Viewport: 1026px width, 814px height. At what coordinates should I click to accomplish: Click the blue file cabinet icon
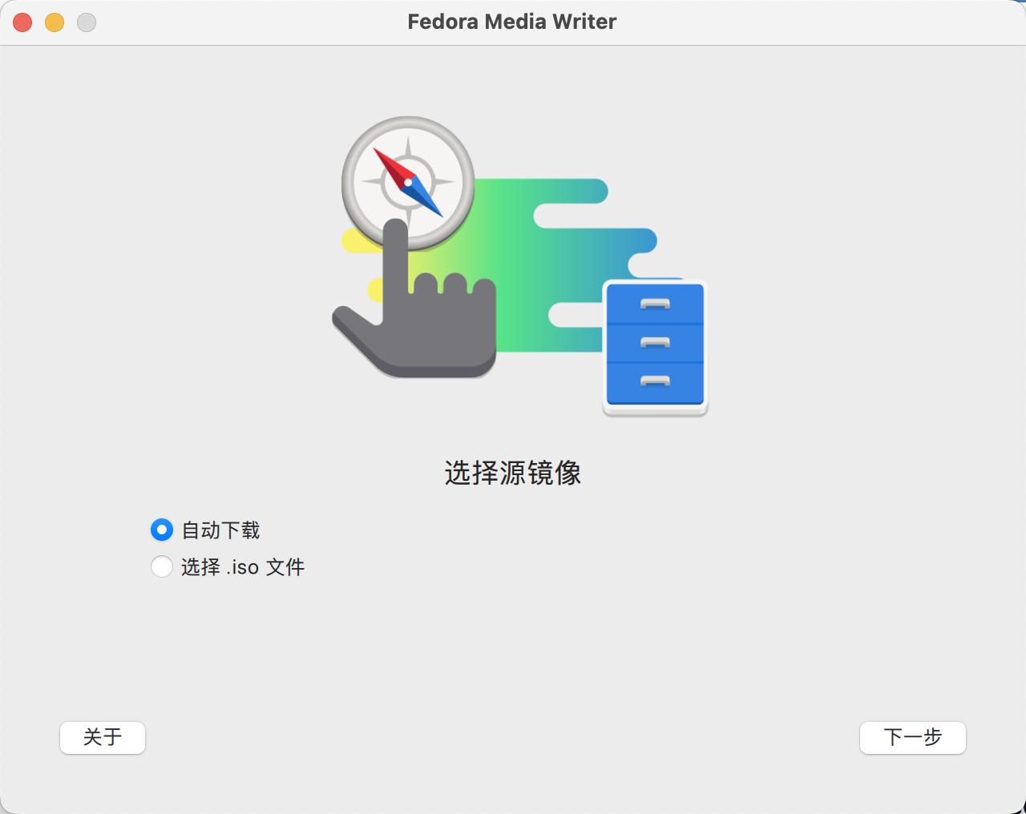(x=655, y=348)
